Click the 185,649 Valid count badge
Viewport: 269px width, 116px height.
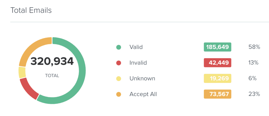(218, 47)
